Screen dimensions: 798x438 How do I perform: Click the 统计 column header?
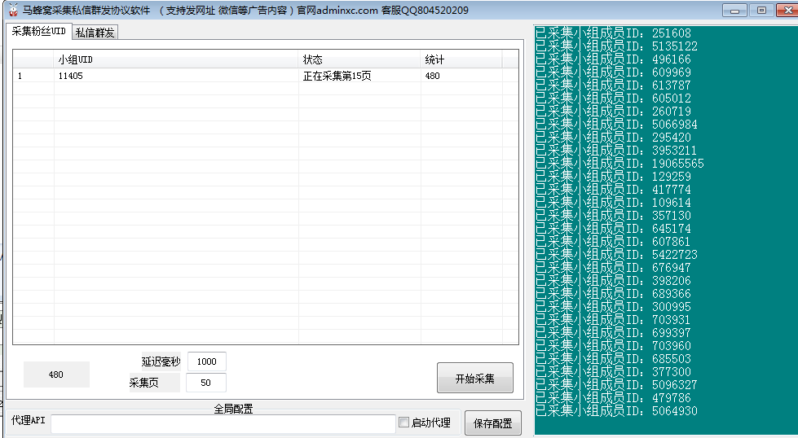[461, 59]
